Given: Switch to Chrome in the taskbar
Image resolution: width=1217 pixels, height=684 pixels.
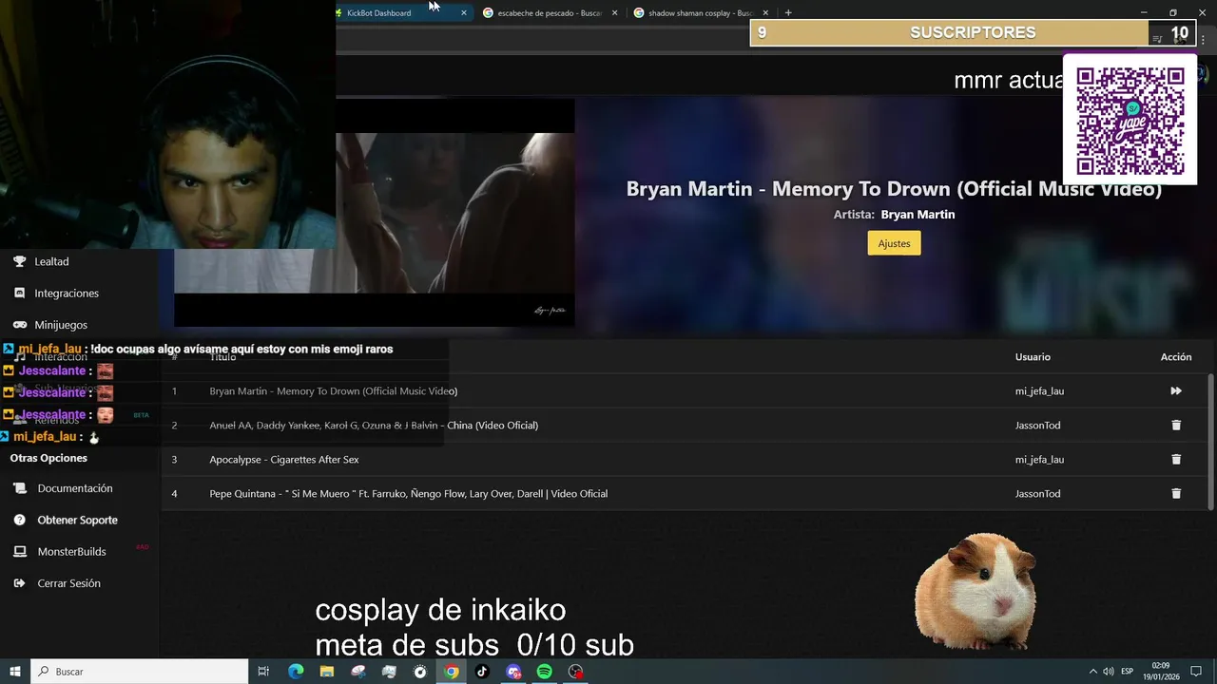Looking at the screenshot, I should [452, 672].
